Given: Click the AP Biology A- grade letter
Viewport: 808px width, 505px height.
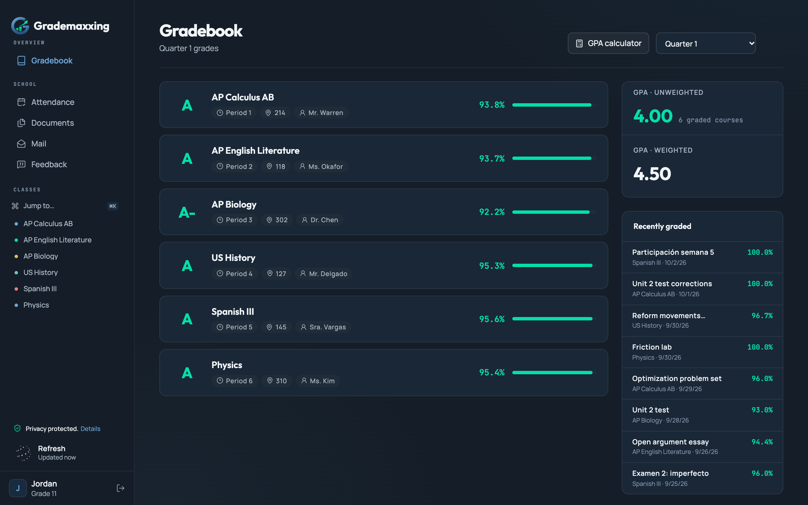Looking at the screenshot, I should (x=187, y=212).
